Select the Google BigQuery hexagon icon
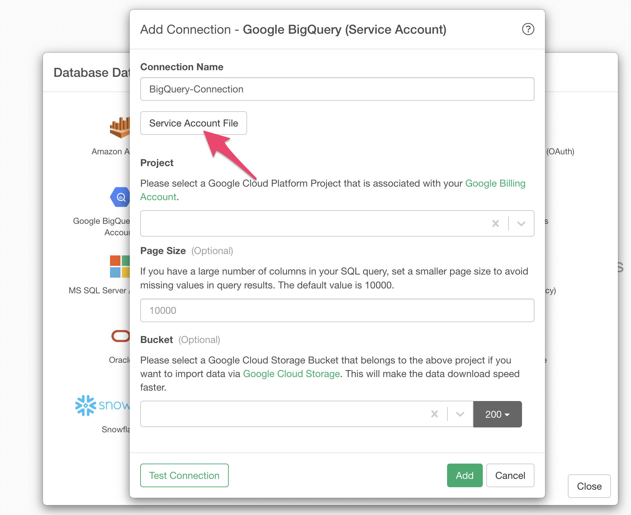 click(120, 197)
